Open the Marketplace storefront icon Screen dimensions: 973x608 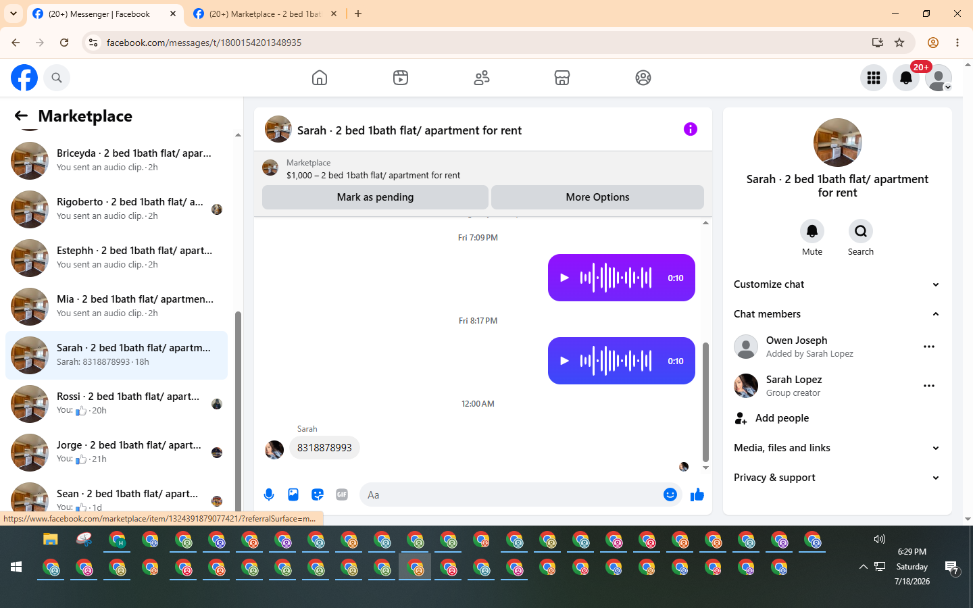pyautogui.click(x=562, y=78)
